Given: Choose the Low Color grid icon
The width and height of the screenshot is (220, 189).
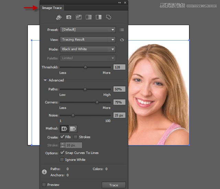Looking at the screenshot, I should pyautogui.click(x=78, y=17).
